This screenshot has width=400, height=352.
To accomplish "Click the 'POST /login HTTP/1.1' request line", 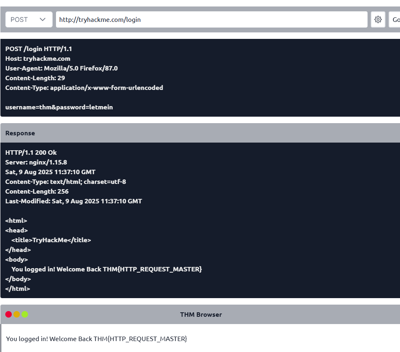I will coord(39,49).
